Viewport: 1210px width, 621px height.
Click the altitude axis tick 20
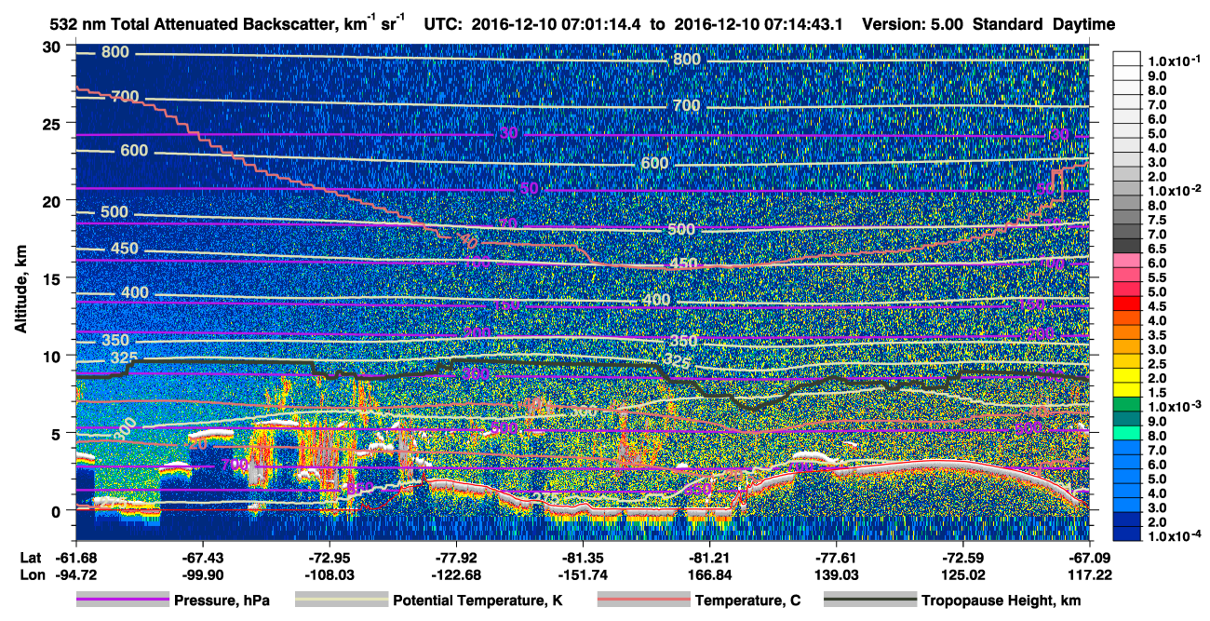coord(54,201)
